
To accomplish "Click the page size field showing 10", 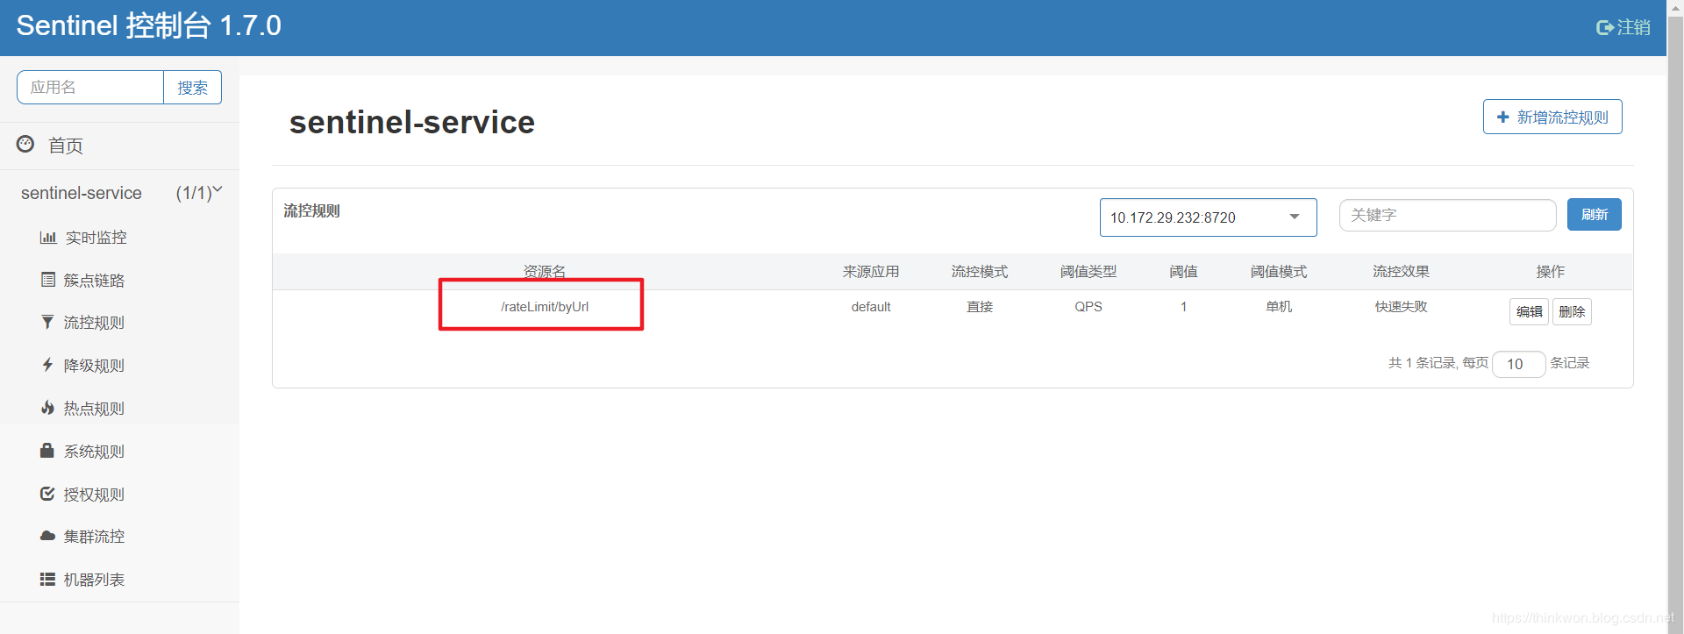I will pos(1518,364).
